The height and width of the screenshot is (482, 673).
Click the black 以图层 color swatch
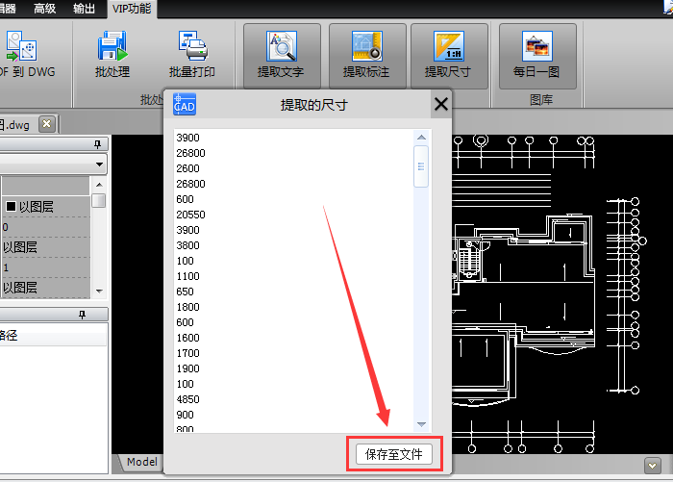tap(11, 207)
